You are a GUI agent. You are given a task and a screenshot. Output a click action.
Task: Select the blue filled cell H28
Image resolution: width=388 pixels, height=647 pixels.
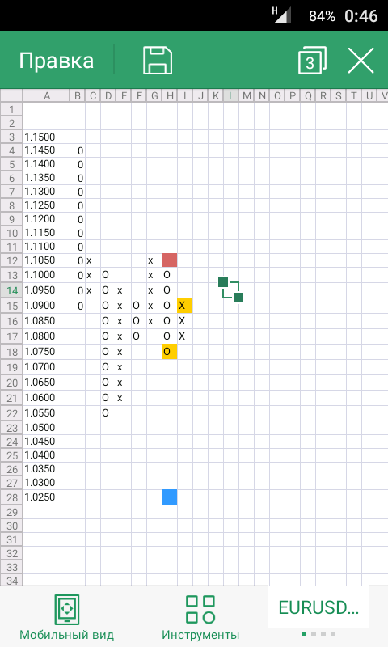(170, 497)
